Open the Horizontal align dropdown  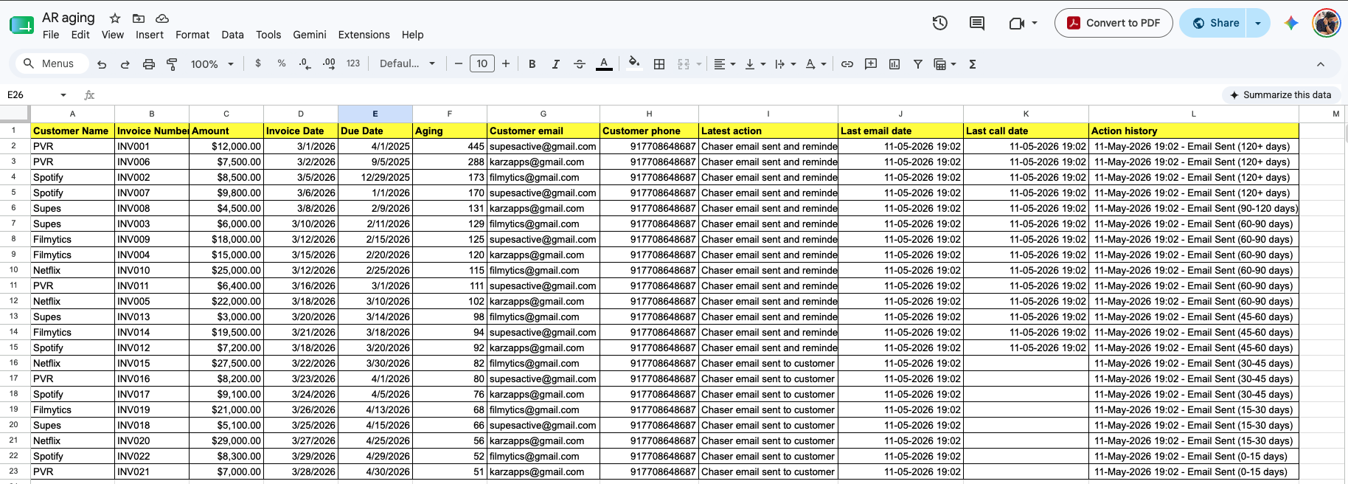pos(725,64)
